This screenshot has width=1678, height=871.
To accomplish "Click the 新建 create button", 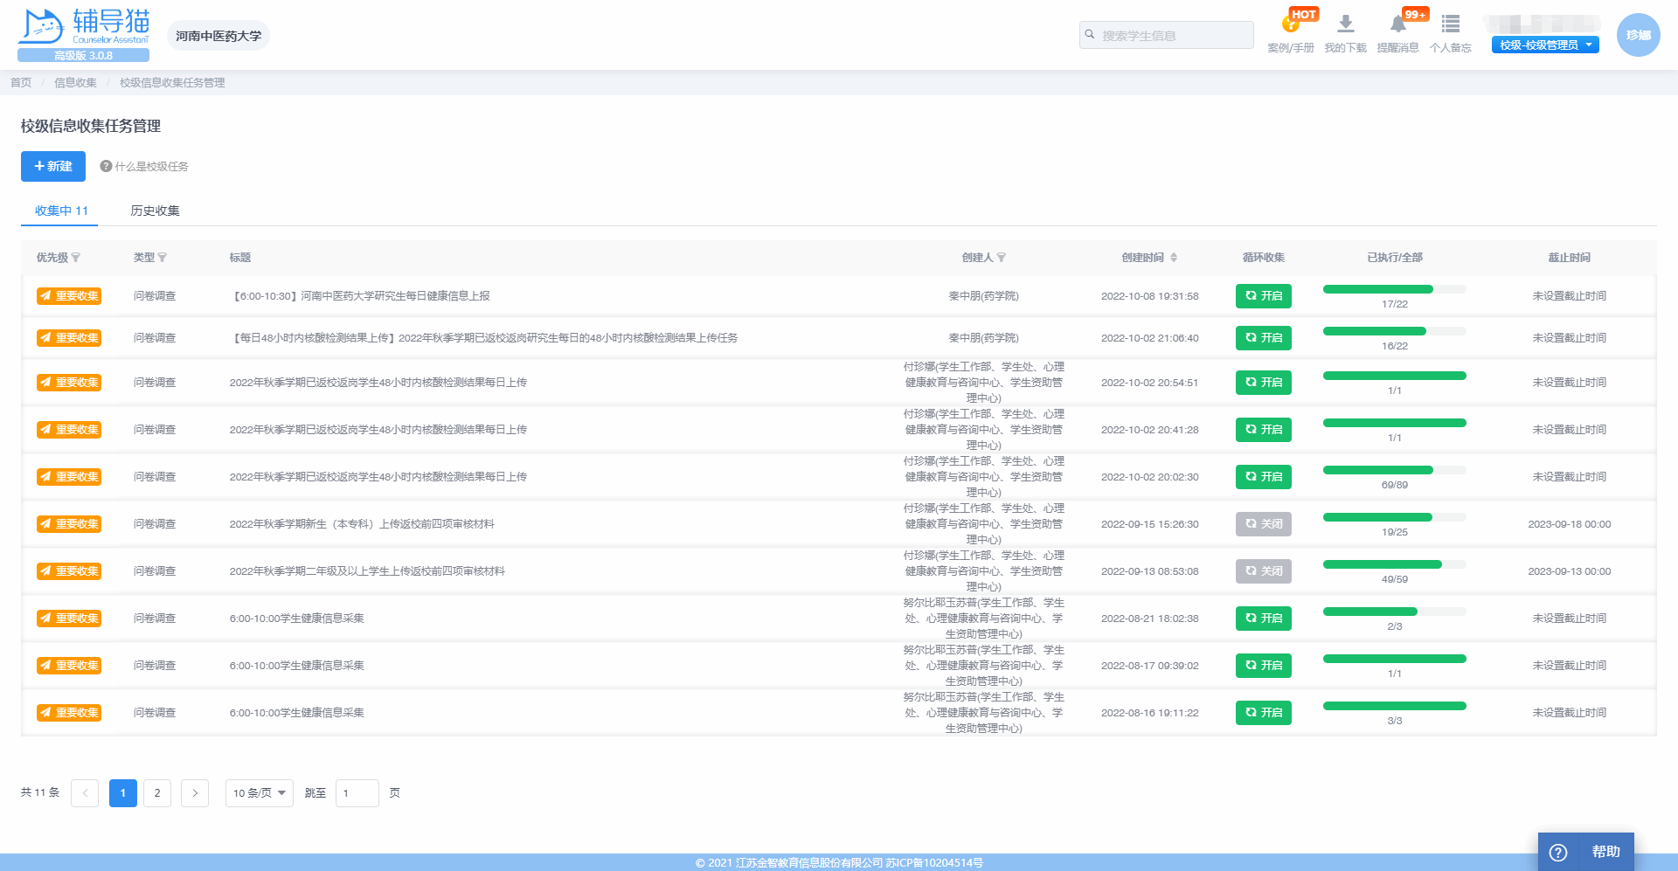I will [52, 166].
